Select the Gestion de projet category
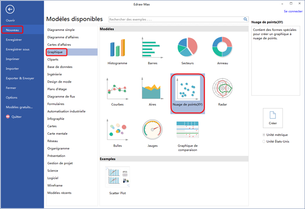This screenshot has width=305, height=209. [x=60, y=163]
